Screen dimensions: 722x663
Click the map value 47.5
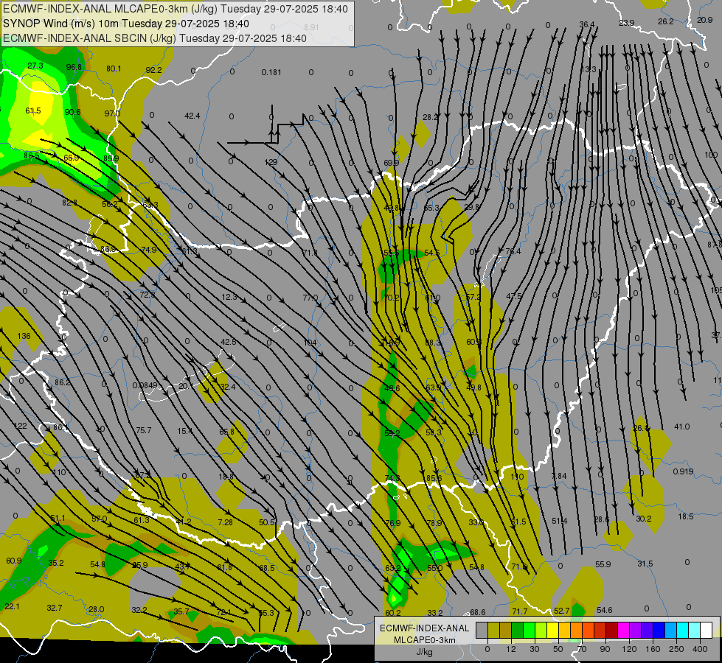(x=514, y=296)
